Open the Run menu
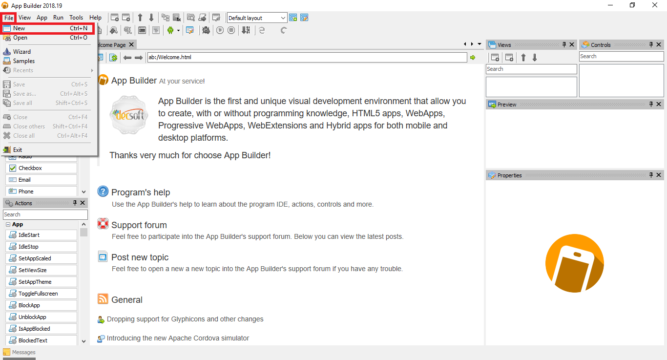Image resolution: width=667 pixels, height=360 pixels. coord(58,18)
